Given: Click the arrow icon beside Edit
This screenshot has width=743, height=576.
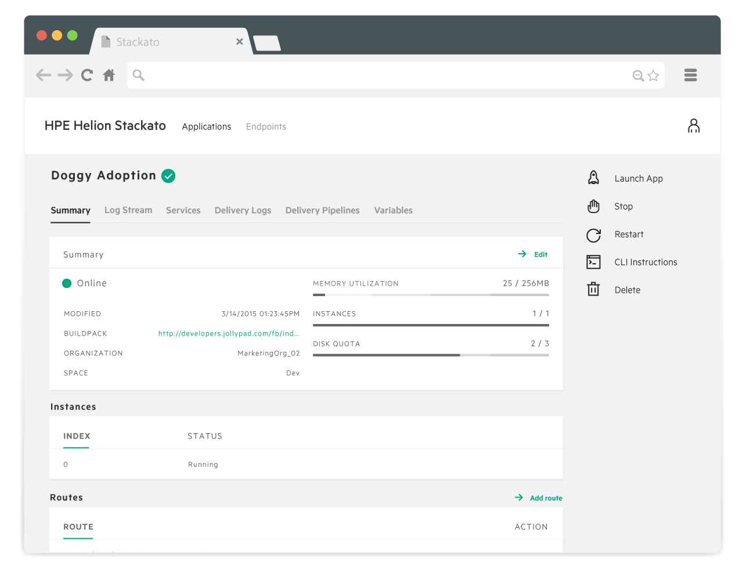Looking at the screenshot, I should pyautogui.click(x=522, y=254).
